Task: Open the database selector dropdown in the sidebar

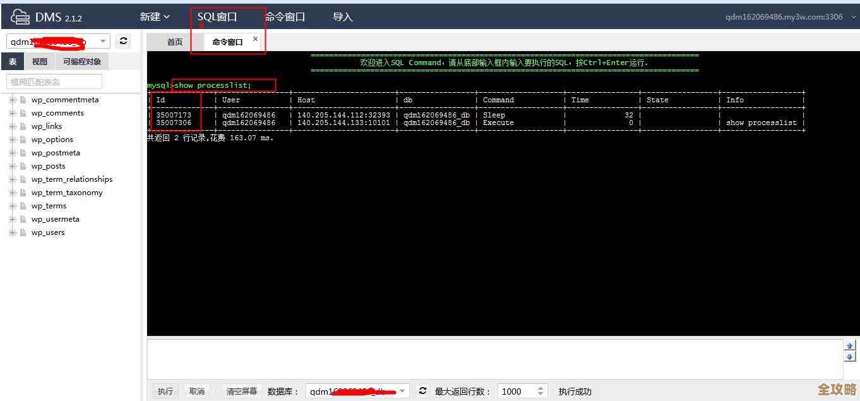Action: coord(103,40)
